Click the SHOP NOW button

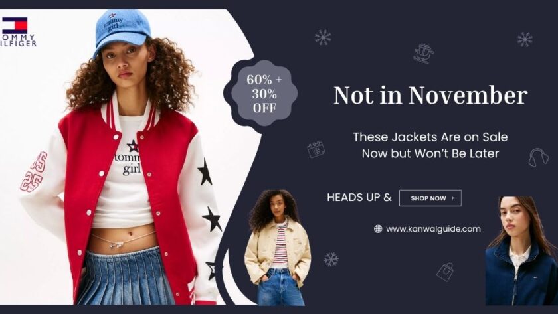(x=430, y=198)
